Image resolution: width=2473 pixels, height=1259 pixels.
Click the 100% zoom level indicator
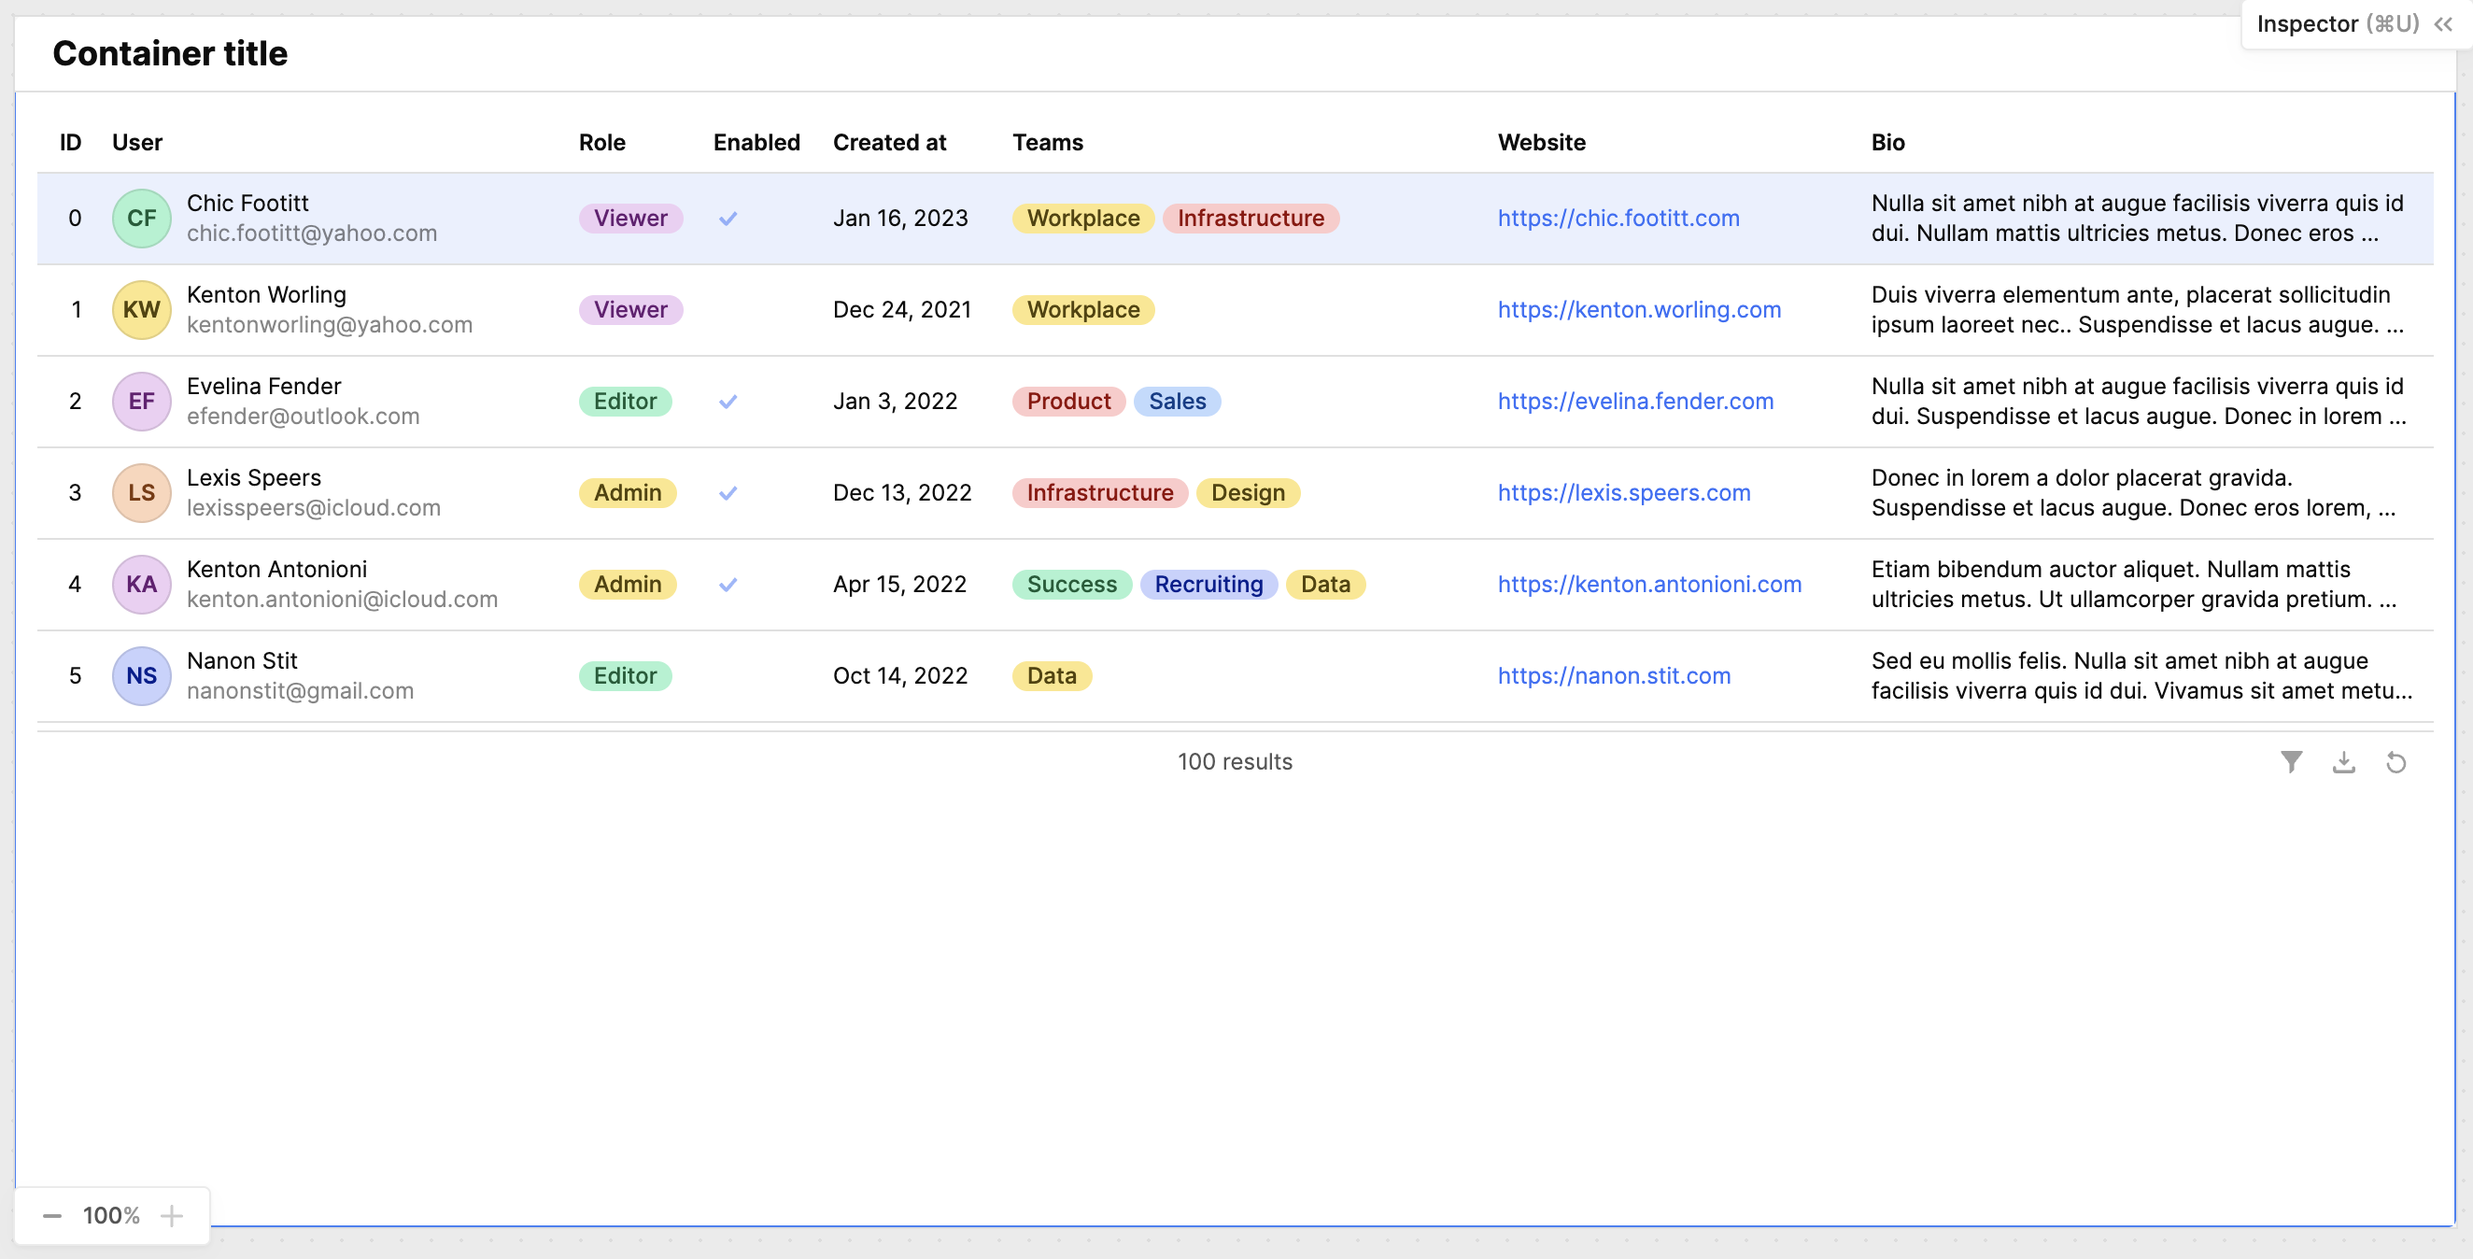(111, 1215)
